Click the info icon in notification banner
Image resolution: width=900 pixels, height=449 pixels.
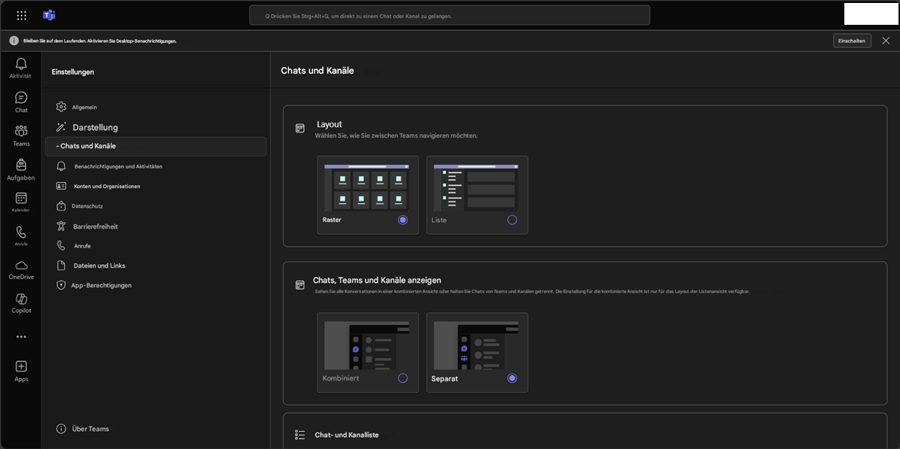(14, 41)
